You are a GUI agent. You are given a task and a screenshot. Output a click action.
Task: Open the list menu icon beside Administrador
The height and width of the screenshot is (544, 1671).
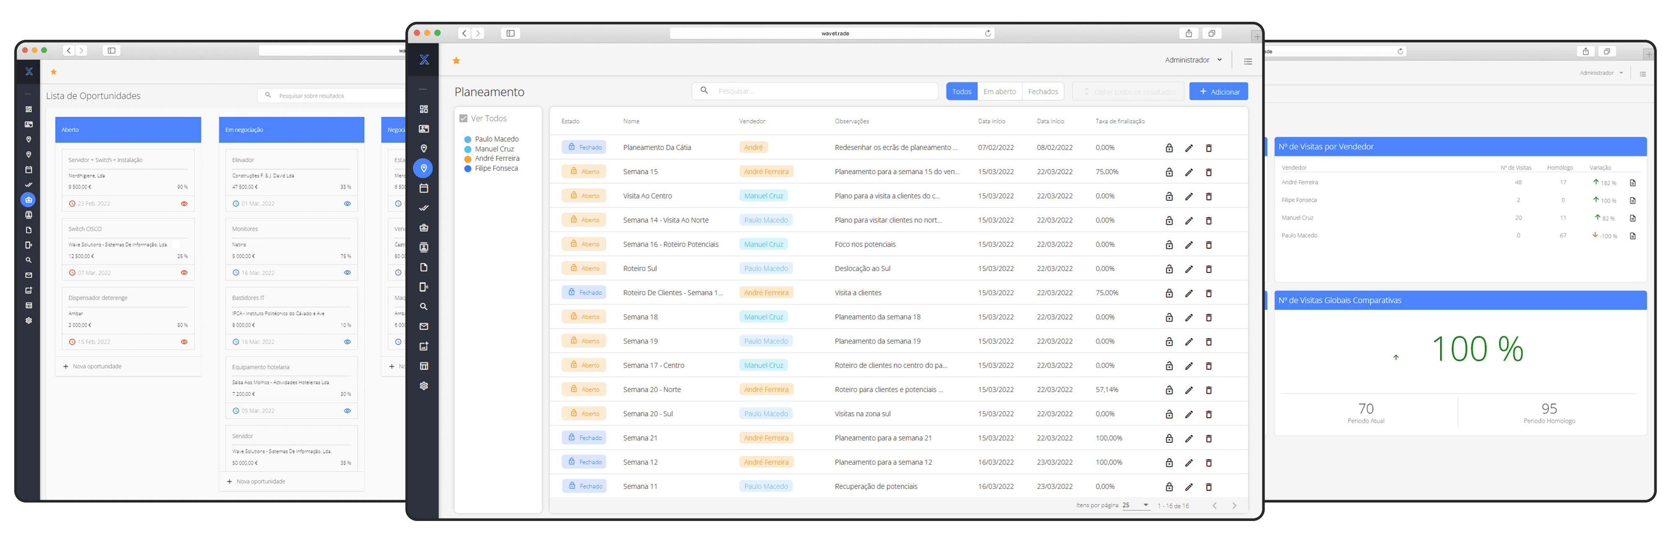1248,61
